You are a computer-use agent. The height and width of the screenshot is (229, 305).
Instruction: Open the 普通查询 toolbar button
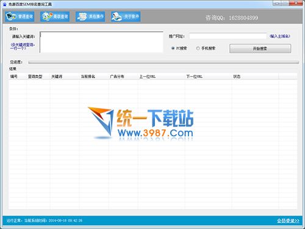click(20, 16)
